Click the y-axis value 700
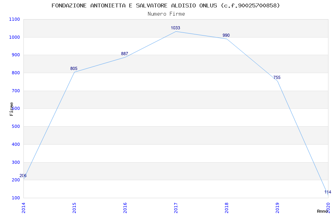 point(16,91)
